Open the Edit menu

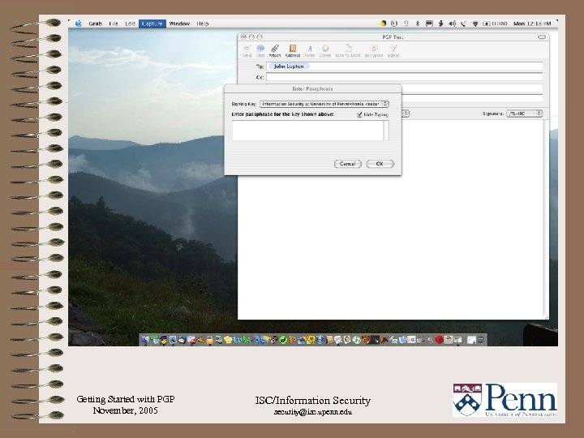130,24
